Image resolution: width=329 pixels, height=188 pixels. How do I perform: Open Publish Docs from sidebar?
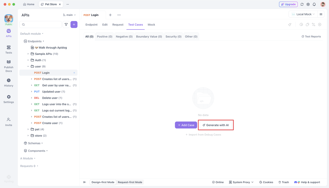8,66
